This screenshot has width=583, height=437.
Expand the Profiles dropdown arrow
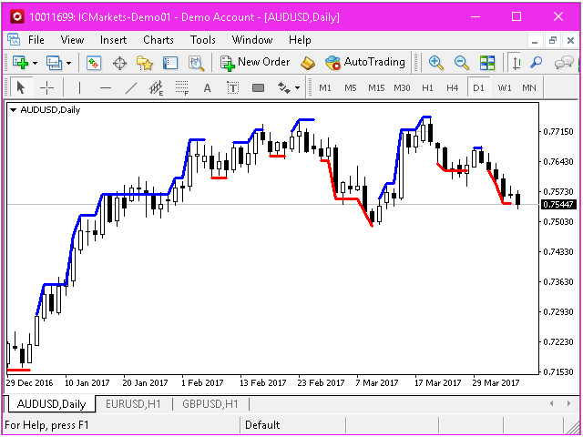click(x=67, y=63)
